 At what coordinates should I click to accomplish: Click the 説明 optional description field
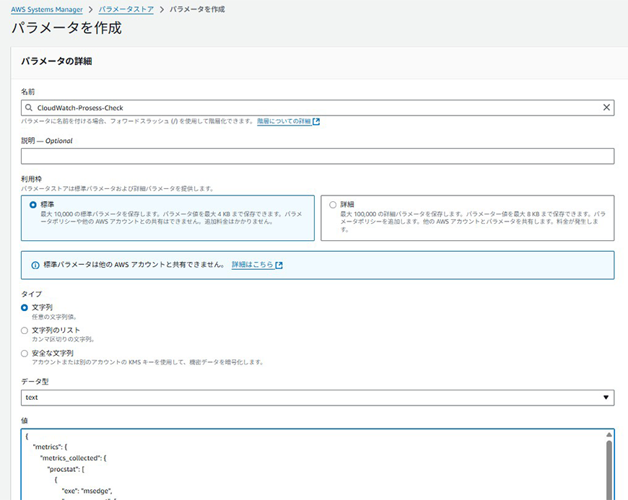(x=318, y=156)
